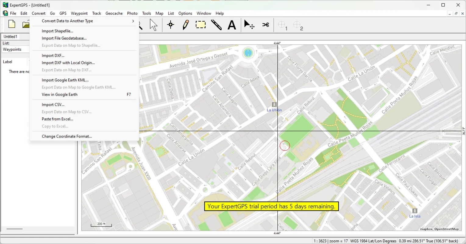The height and width of the screenshot is (244, 466).
Task: Choose Import File Geodatabase...
Action: pos(84,38)
